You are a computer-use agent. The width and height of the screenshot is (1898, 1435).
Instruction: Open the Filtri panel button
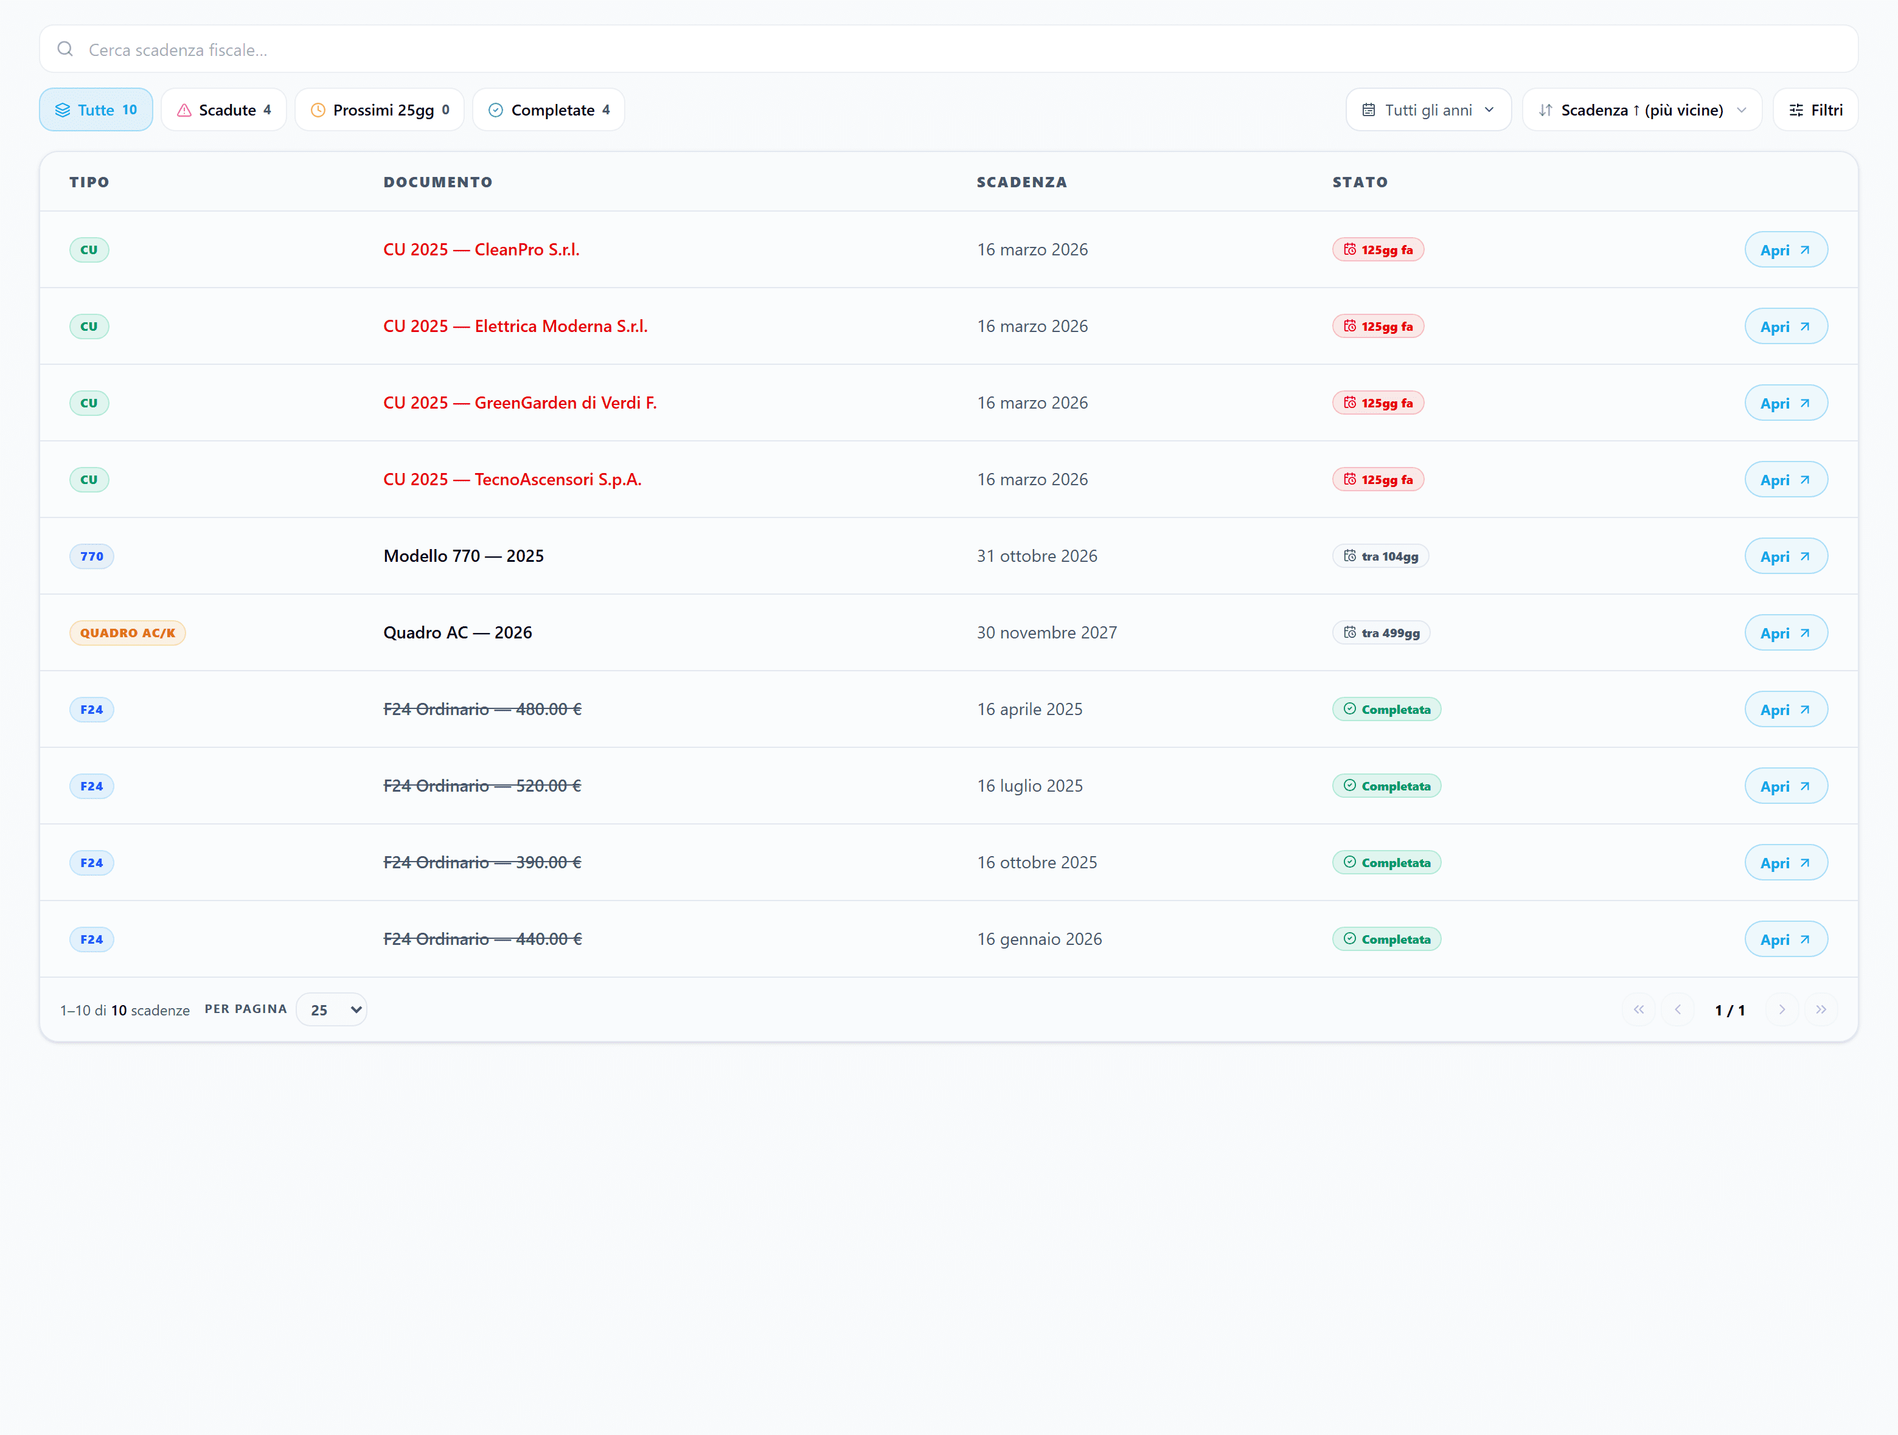tap(1815, 110)
